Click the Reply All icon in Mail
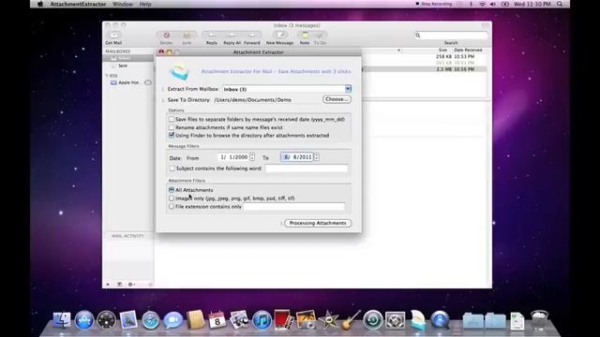600x337 pixels. [x=232, y=36]
